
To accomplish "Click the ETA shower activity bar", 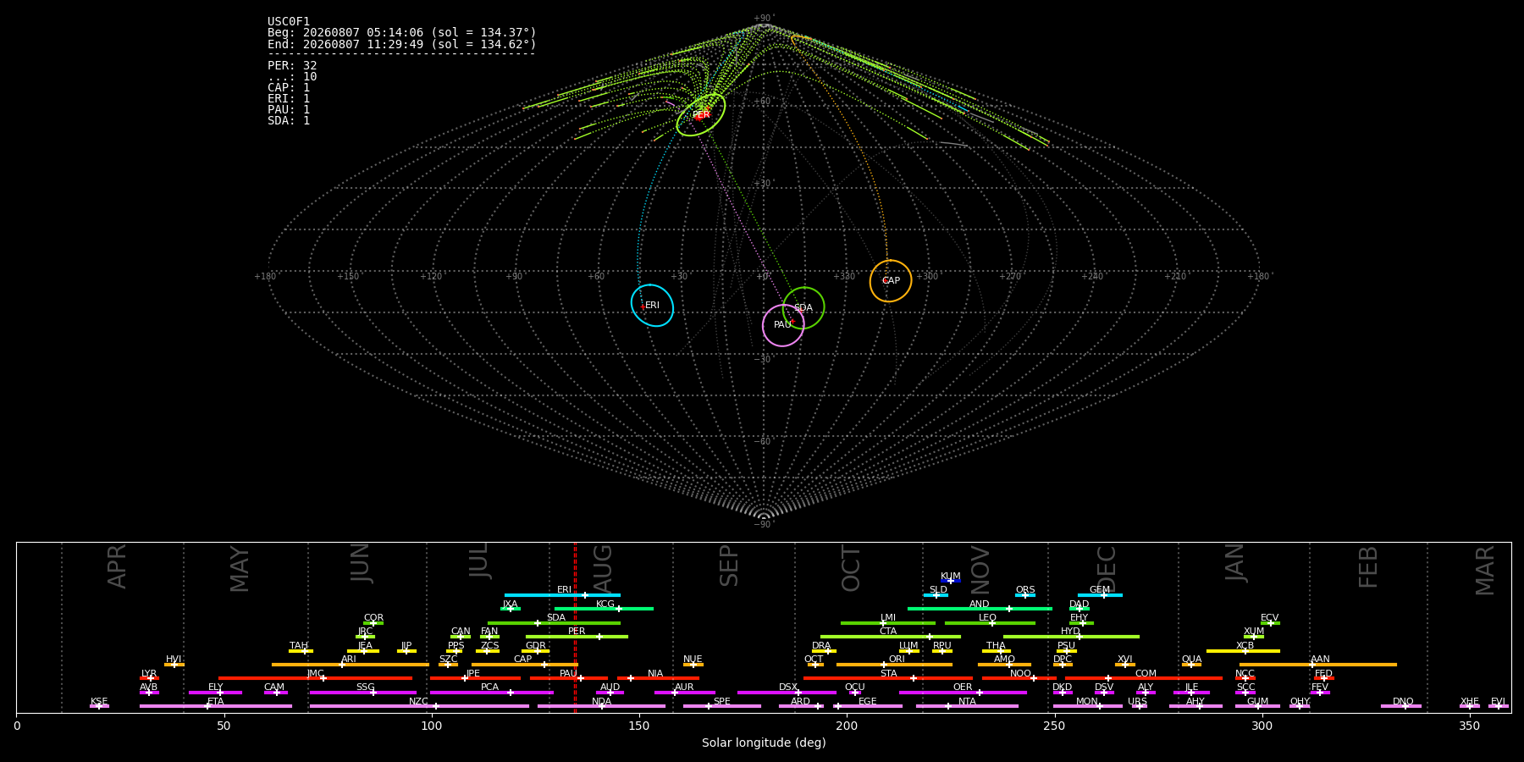I will point(216,706).
